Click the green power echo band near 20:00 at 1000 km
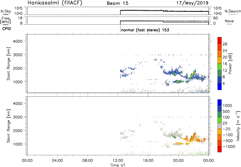 point(178,81)
